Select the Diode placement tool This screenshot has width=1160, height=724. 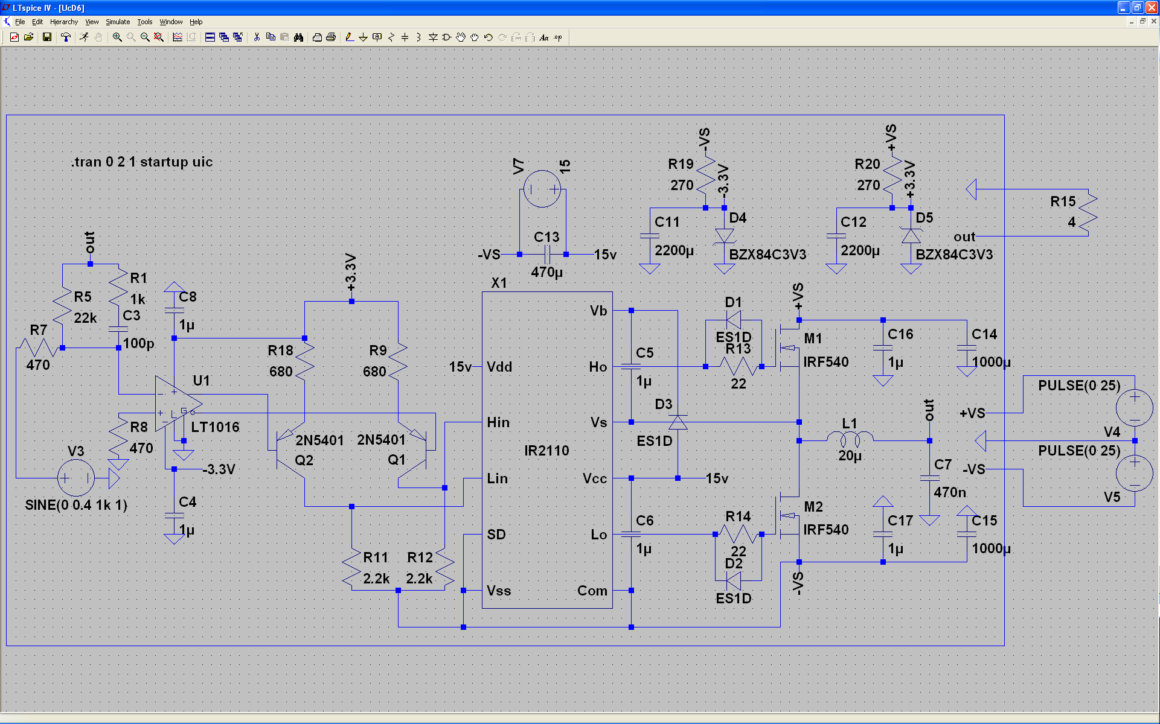pos(433,37)
